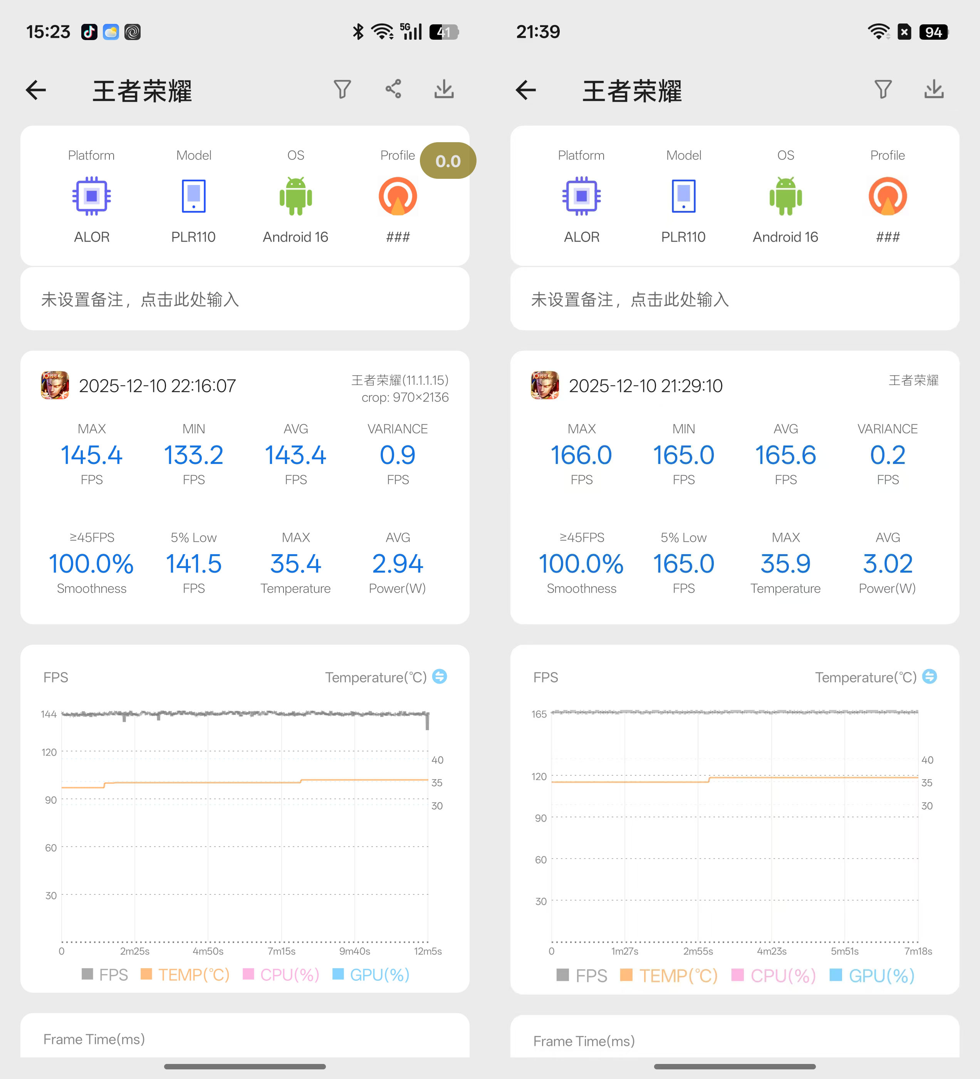980x1079 pixels.
Task: Tap the orange Profile icon on right card
Action: 888,196
